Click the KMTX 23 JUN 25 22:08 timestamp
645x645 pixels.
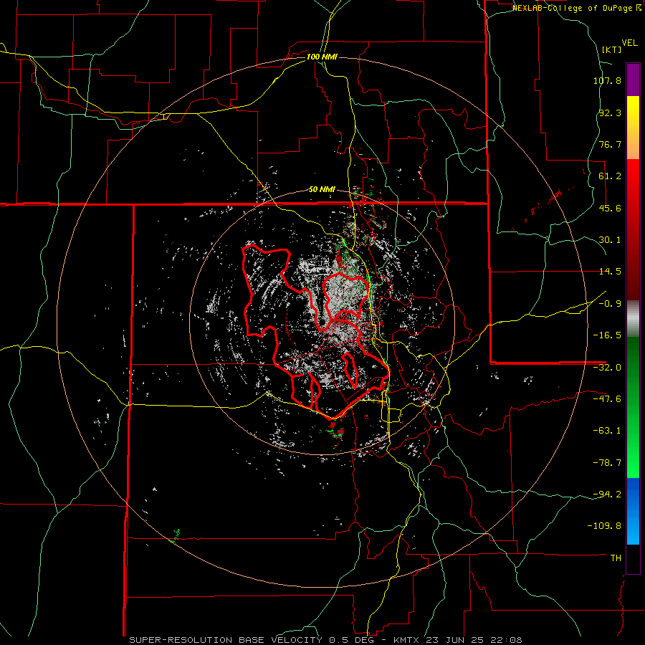458,640
